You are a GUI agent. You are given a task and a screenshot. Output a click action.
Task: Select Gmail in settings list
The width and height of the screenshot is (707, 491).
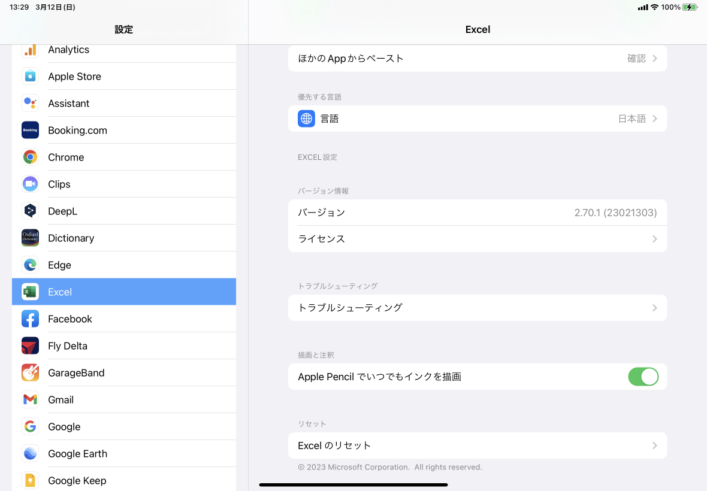[x=124, y=399]
